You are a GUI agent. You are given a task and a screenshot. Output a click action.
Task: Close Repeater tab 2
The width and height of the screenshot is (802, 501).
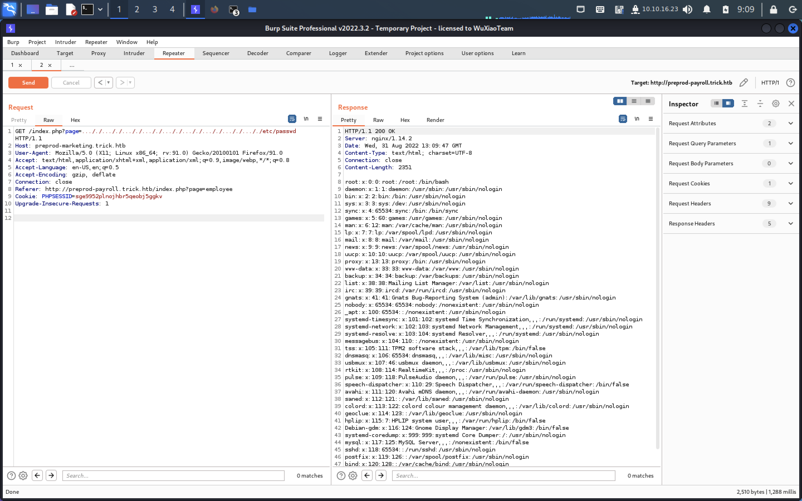coord(50,65)
